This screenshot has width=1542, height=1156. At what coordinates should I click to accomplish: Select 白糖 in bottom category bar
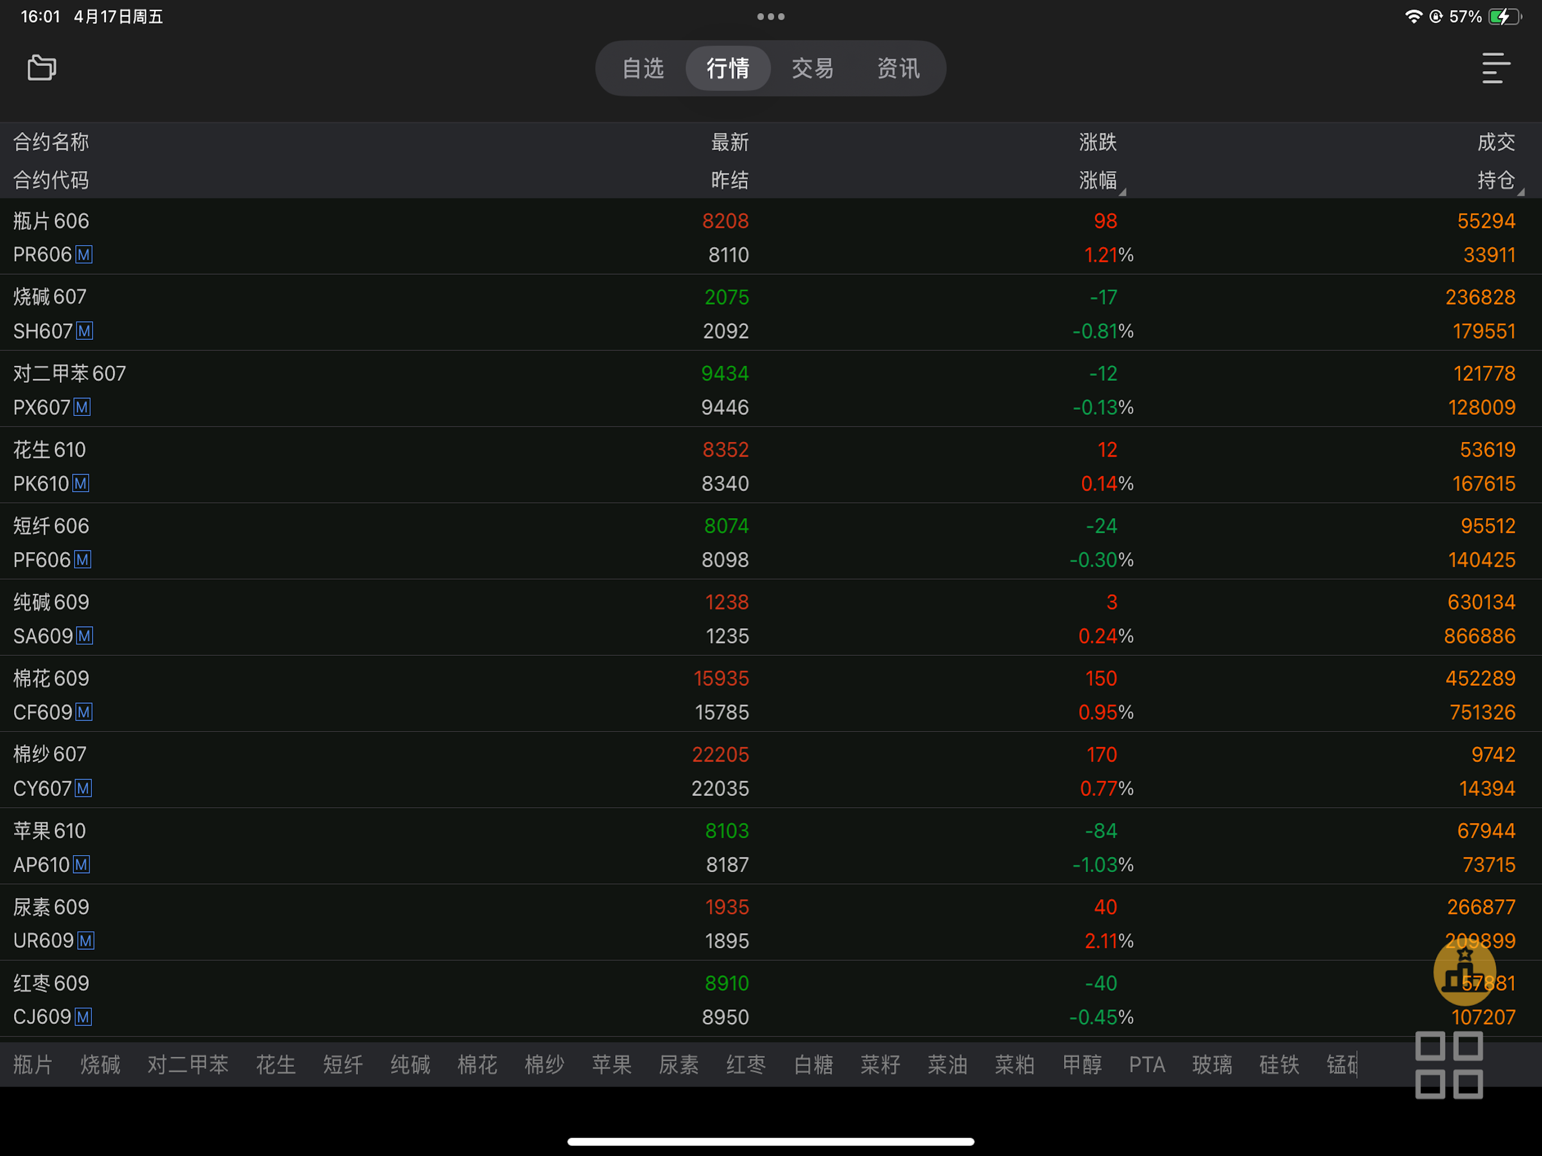click(x=813, y=1065)
